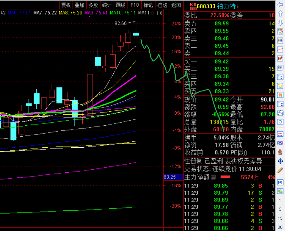Click the 11:29 trade row at 89.79
Viewport: 285px width, 231px height.
(229, 193)
